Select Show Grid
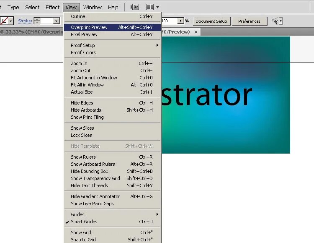 (x=112, y=233)
